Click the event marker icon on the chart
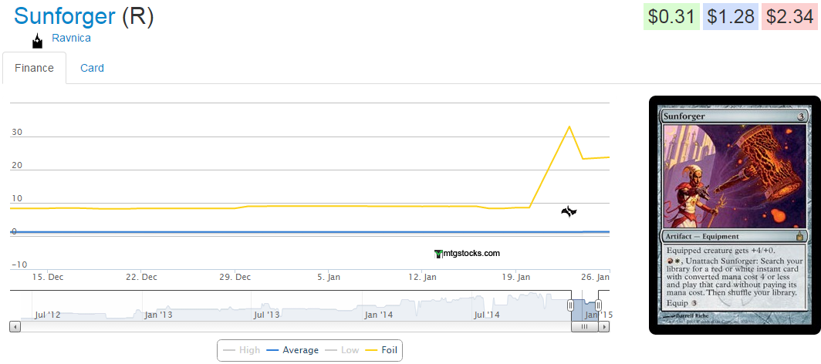This screenshot has height=364, width=821. click(569, 211)
